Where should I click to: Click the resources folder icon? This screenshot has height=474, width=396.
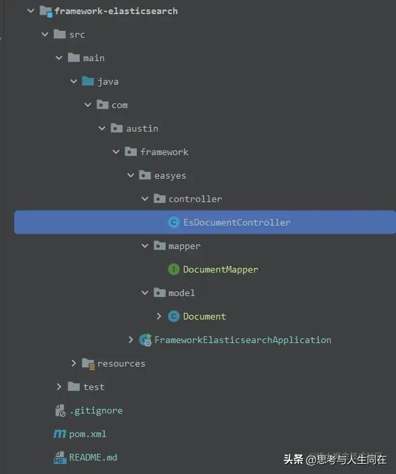pyautogui.click(x=89, y=364)
